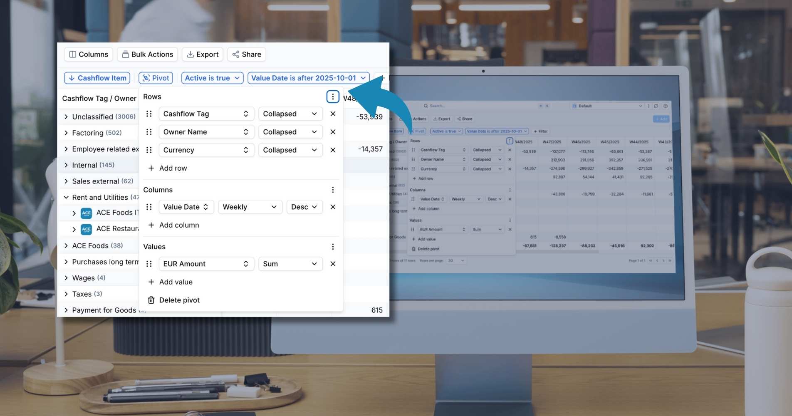Open the Columns section three-dot menu
This screenshot has height=416, width=792.
333,190
